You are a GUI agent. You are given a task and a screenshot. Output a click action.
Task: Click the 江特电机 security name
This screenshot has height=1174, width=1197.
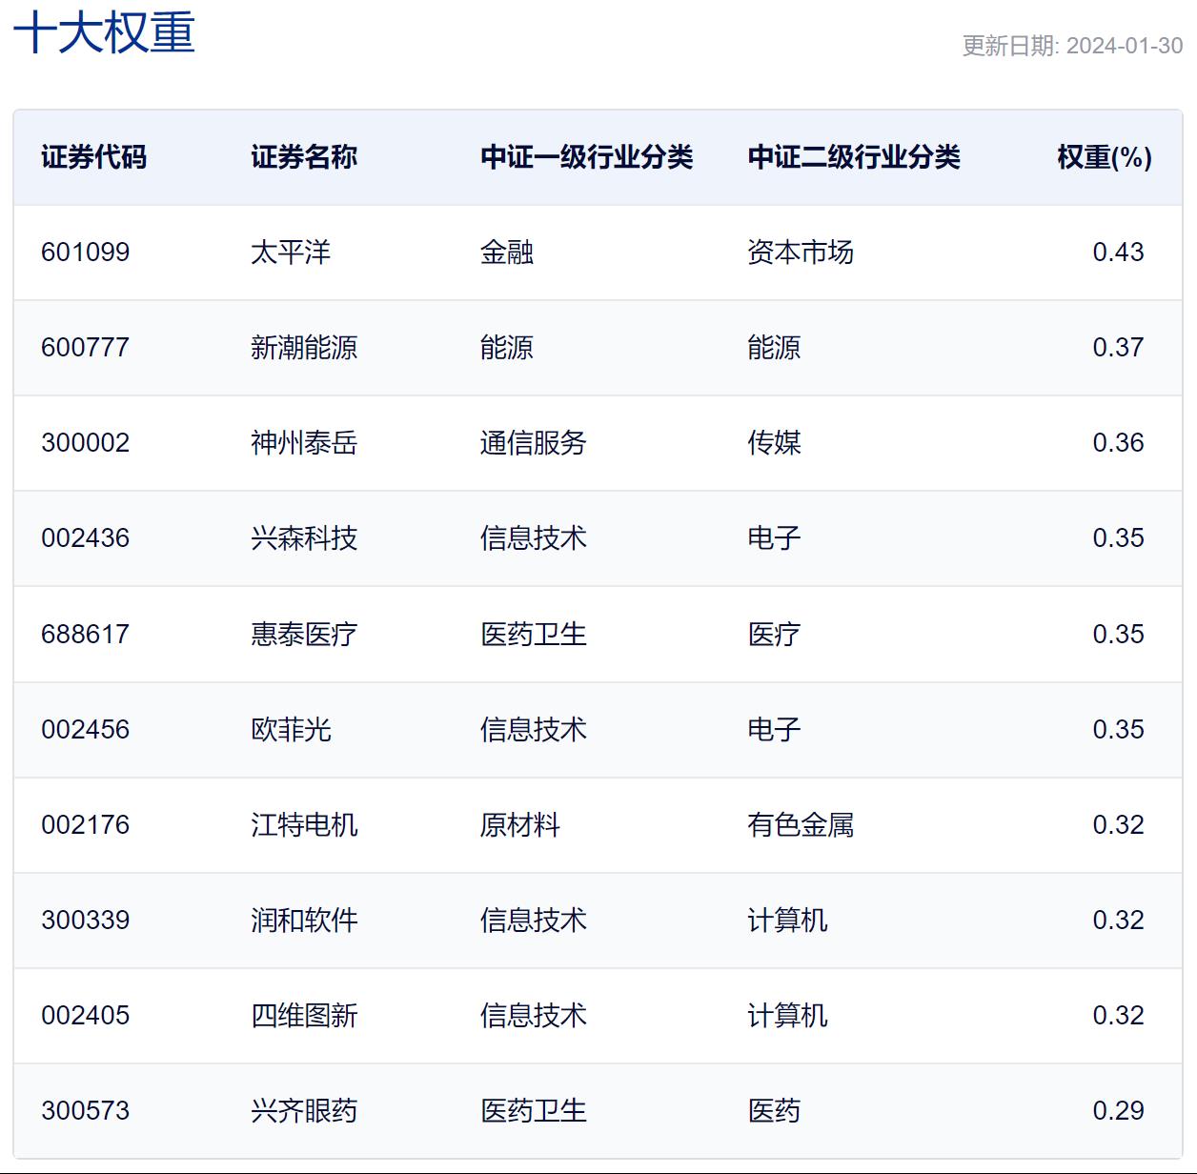(303, 825)
